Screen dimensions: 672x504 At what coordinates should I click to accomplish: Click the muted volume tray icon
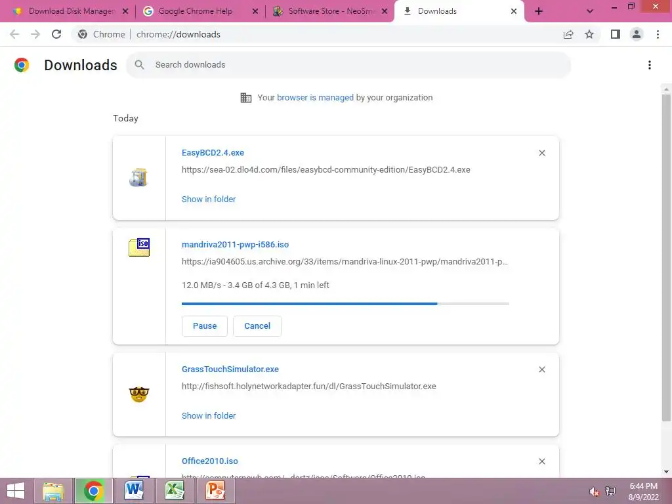click(x=594, y=492)
